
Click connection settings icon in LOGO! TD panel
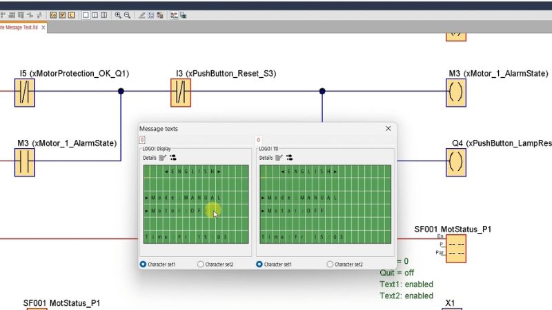(x=289, y=158)
